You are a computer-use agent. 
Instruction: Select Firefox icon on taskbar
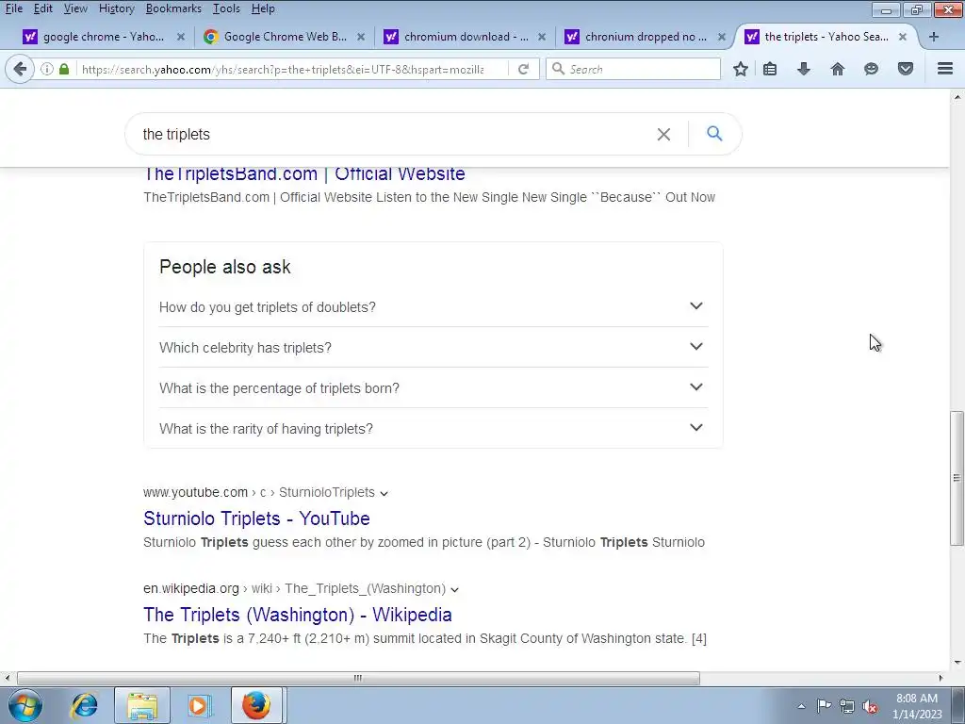(x=256, y=705)
